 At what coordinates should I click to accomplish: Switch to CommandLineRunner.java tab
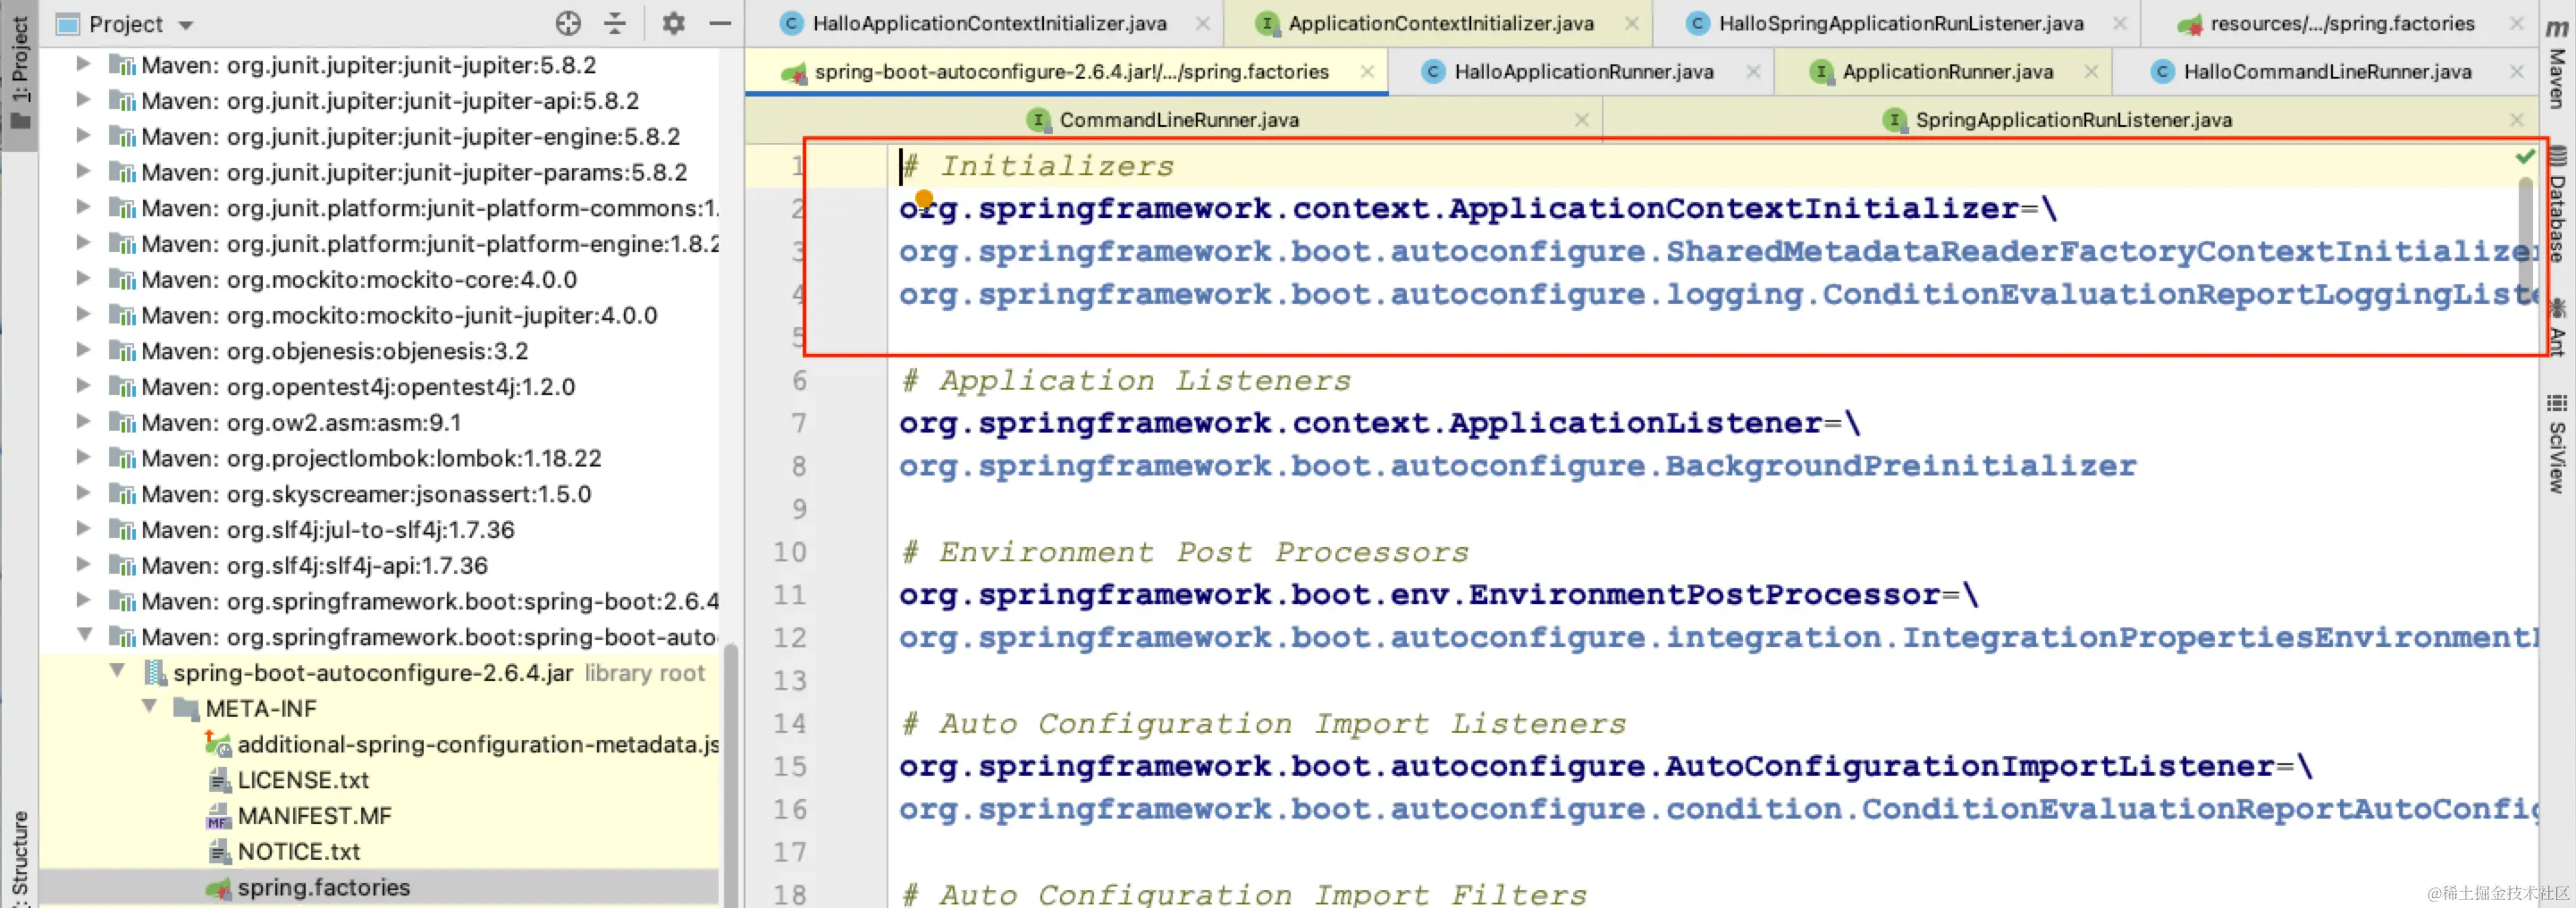pos(1175,120)
